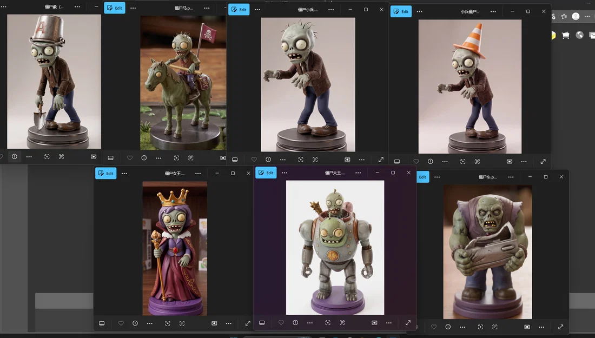The width and height of the screenshot is (595, 338).
Task: Toggle filmstrip in 僵尸女王 window
Action: 102,323
